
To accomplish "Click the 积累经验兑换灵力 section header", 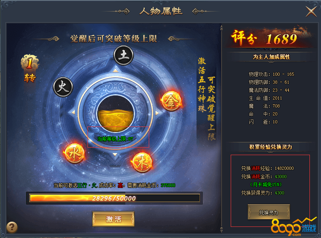I will coord(270,147).
